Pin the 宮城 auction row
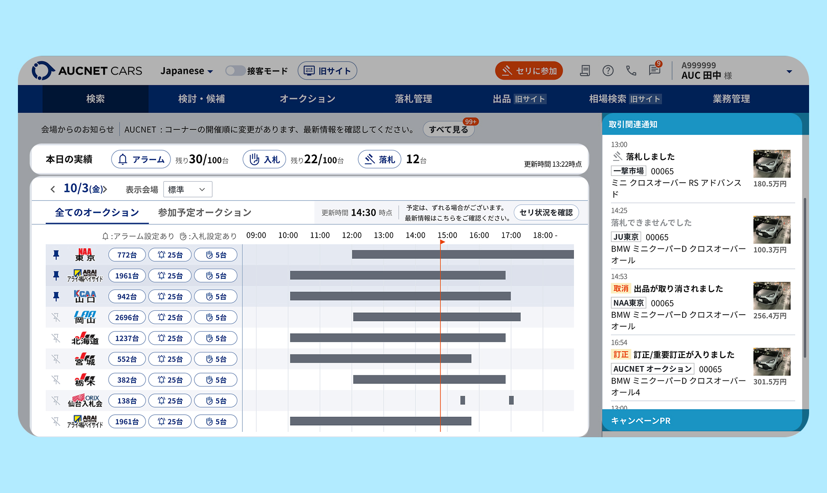This screenshot has width=827, height=493. coord(56,359)
